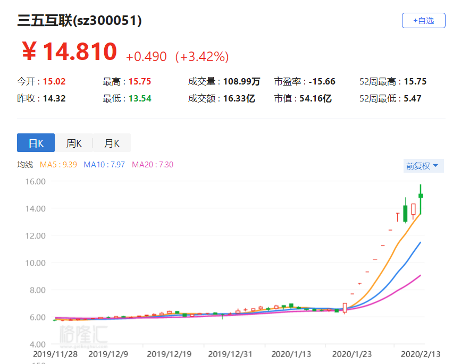Click the MA10 : 7.97 legend label

pos(104,165)
